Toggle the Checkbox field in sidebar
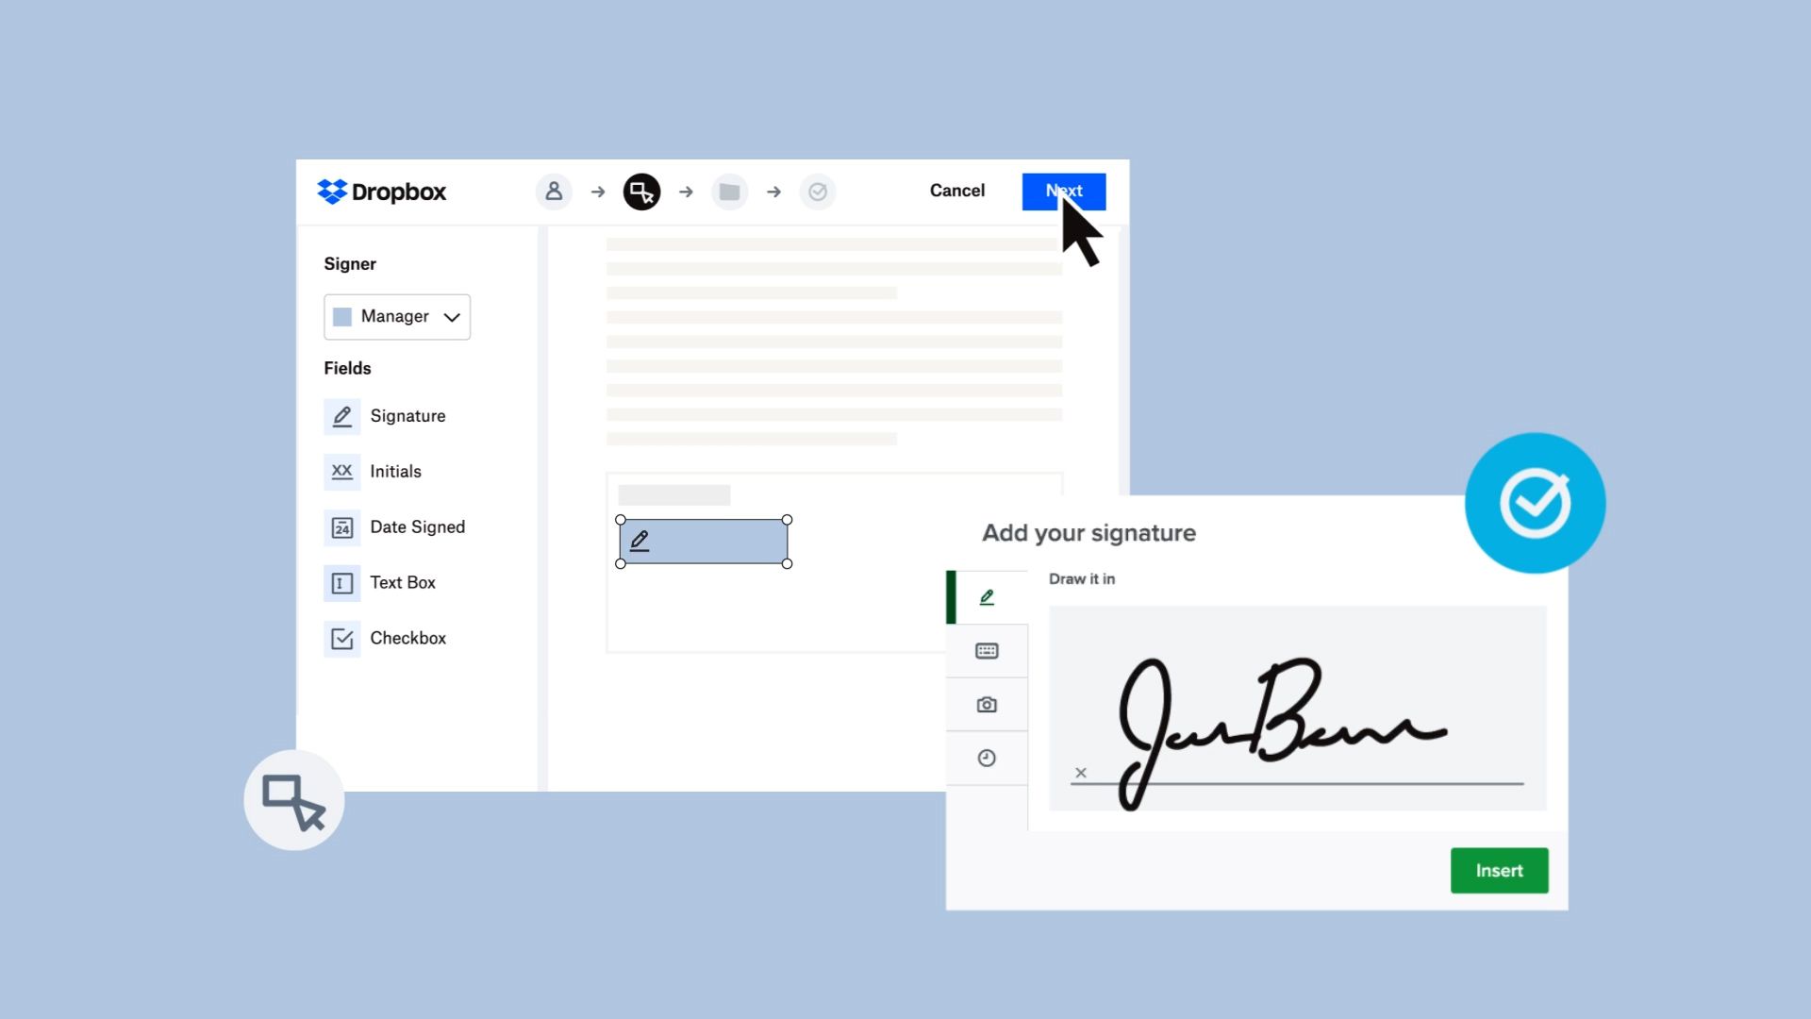Viewport: 1811px width, 1019px height. pos(387,637)
